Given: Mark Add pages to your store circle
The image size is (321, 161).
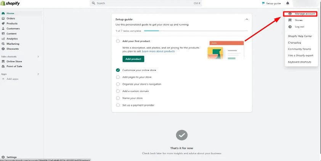Looking at the screenshot, I should pyautogui.click(x=118, y=77).
